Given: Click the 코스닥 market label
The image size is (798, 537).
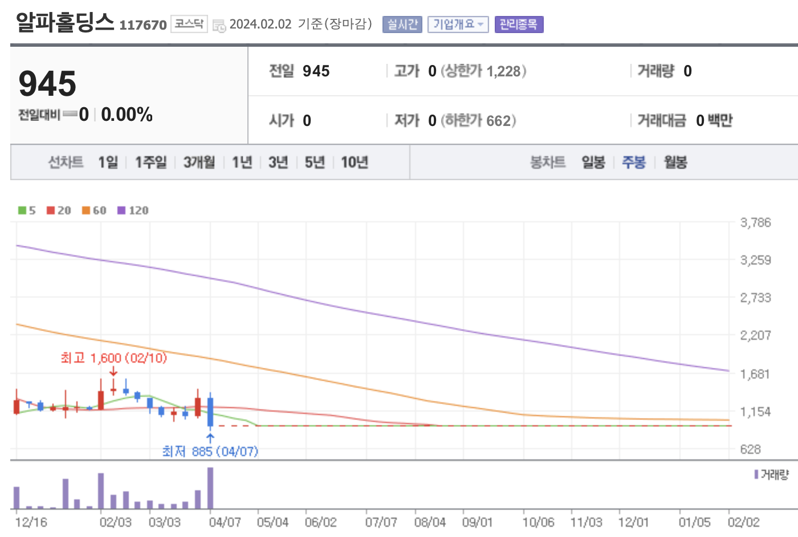Looking at the screenshot, I should pos(189,24).
